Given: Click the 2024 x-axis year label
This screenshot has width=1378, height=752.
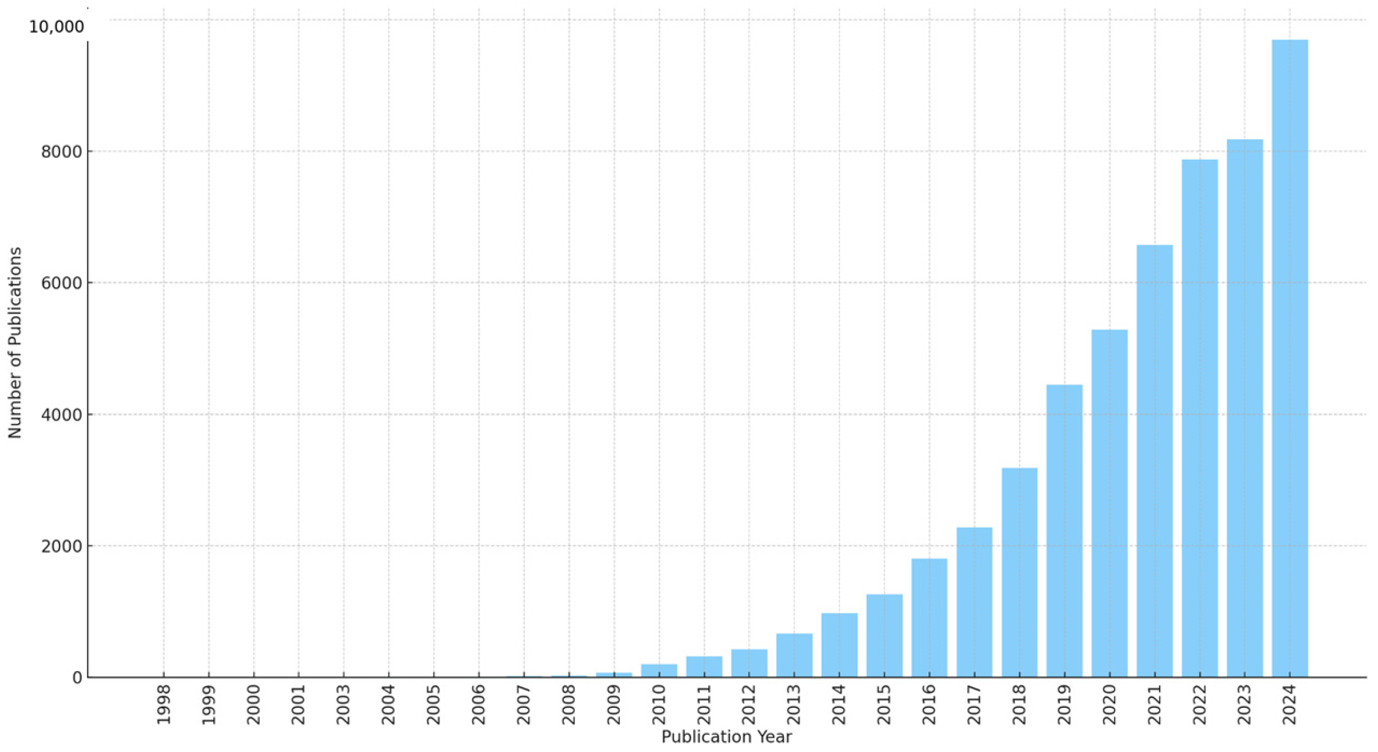Looking at the screenshot, I should (1290, 704).
